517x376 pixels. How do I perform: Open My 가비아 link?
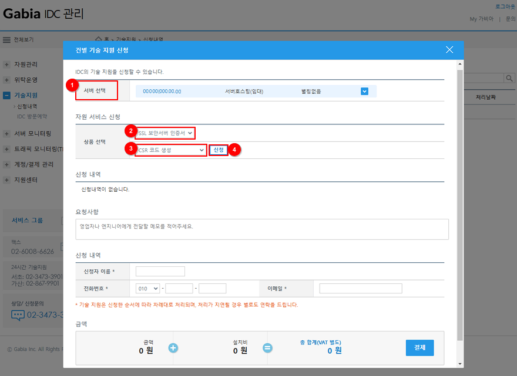pyautogui.click(x=481, y=19)
